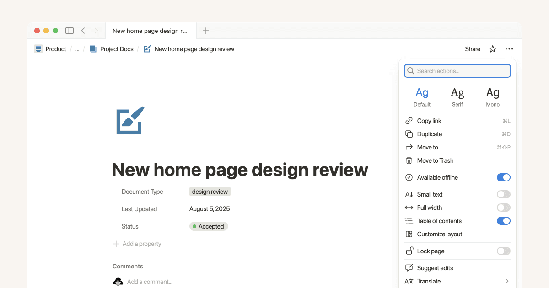Click the trash can icon for Move to Trash
549x288 pixels.
click(409, 160)
